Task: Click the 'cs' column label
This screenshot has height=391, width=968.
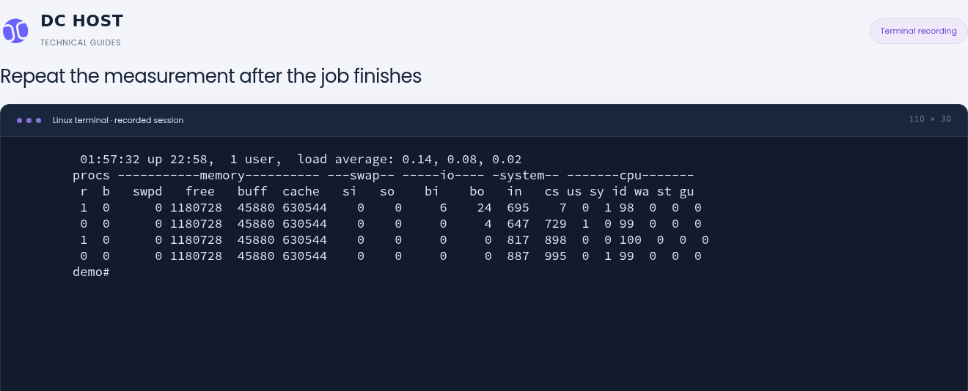Action: (551, 191)
